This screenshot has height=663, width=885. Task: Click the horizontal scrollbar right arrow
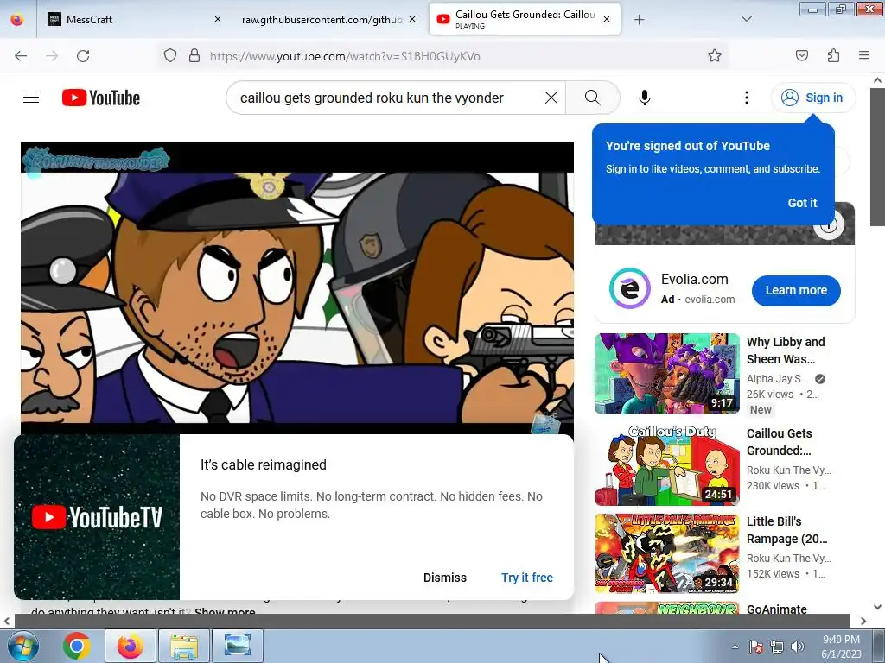(x=863, y=621)
